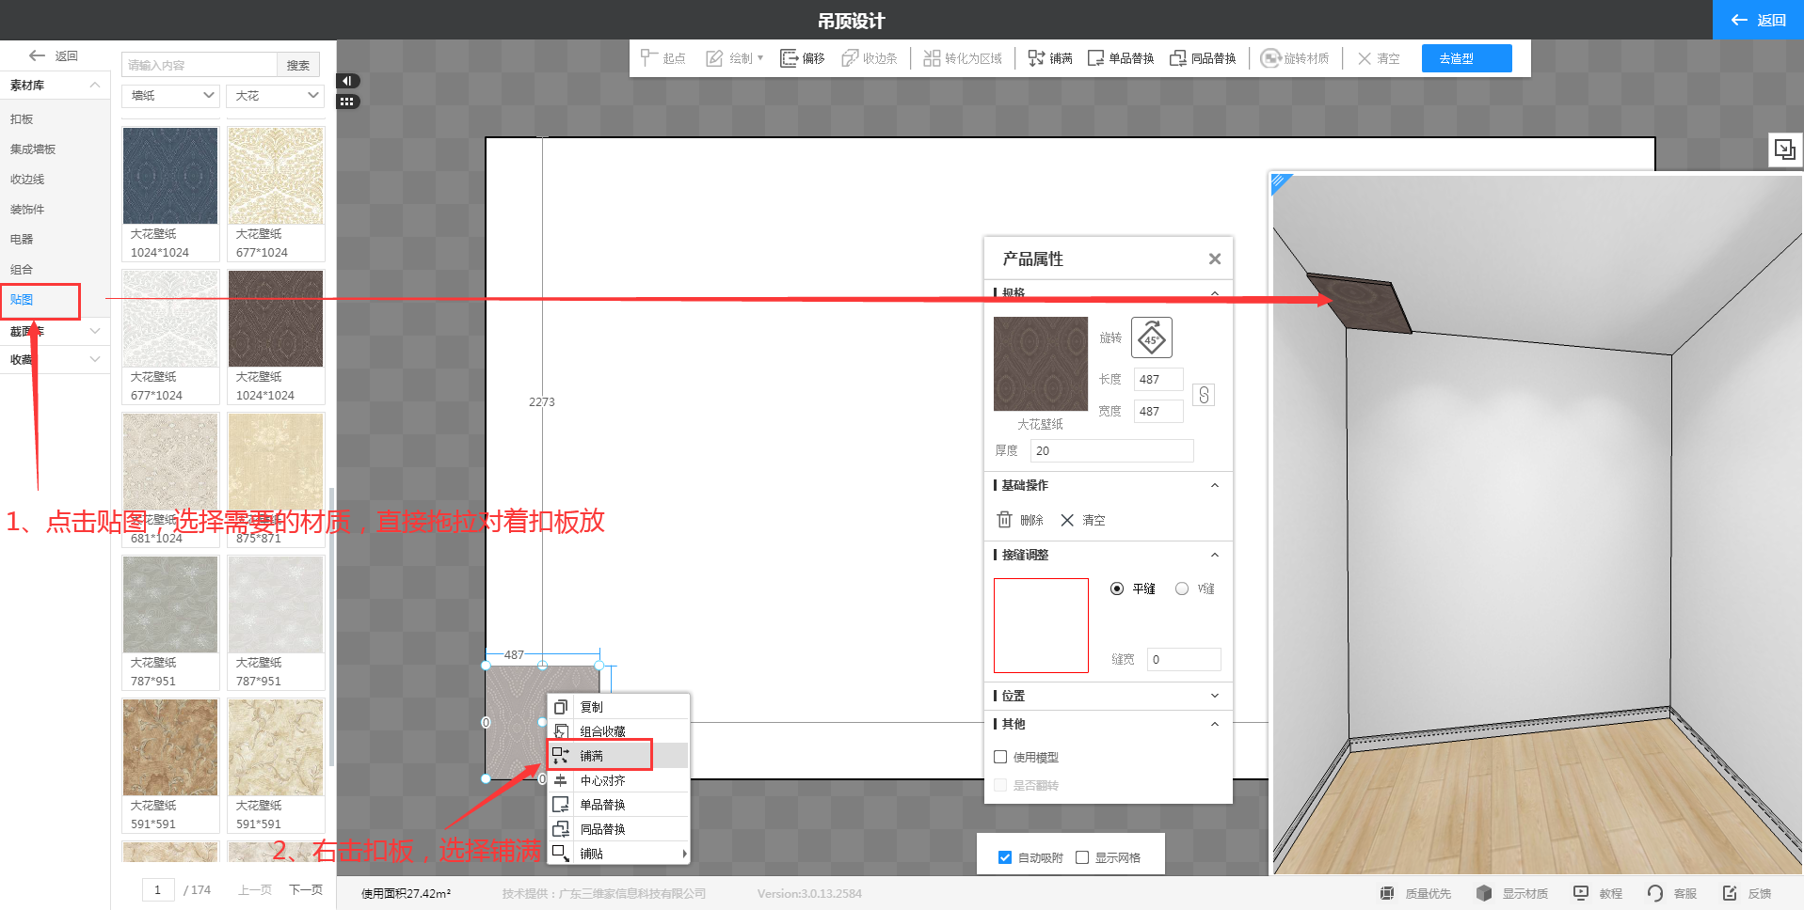
Task: Select the blue 大花壁纸 1024*1024 thumbnail
Action: [x=170, y=177]
